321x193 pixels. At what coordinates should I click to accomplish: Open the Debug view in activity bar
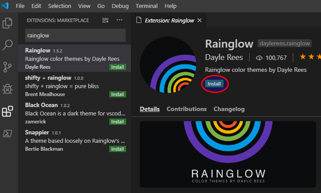[x=7, y=89]
